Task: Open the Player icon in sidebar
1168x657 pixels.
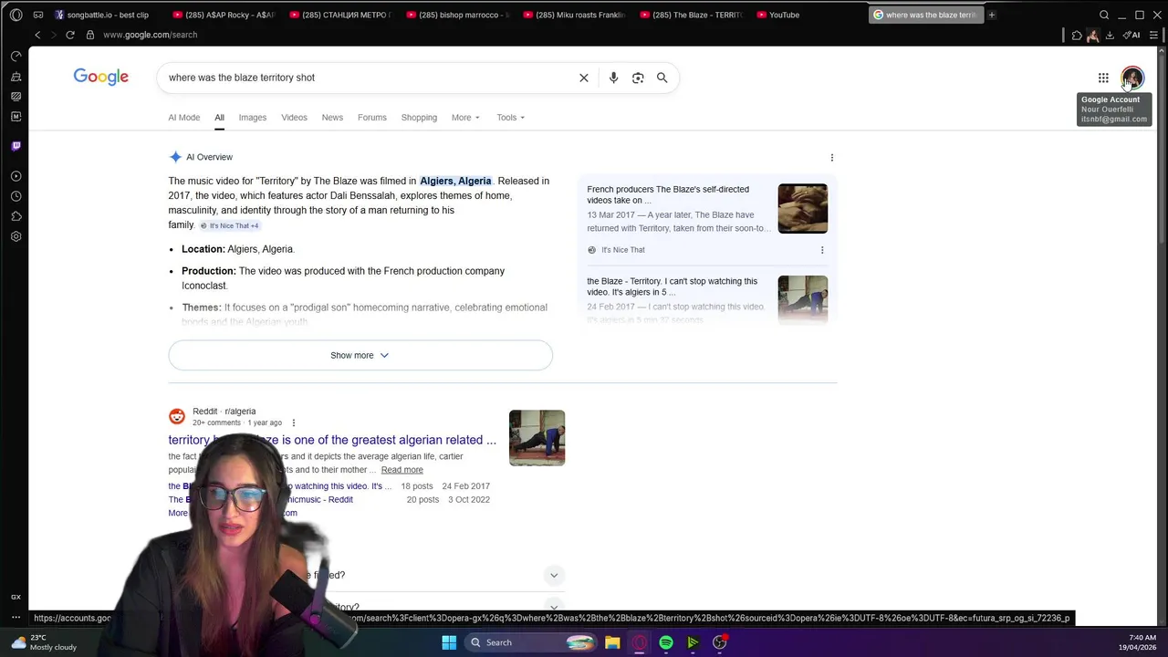Action: click(16, 176)
